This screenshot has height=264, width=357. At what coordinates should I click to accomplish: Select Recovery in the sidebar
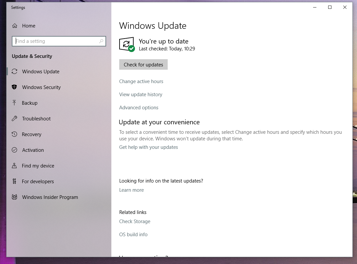click(x=32, y=134)
